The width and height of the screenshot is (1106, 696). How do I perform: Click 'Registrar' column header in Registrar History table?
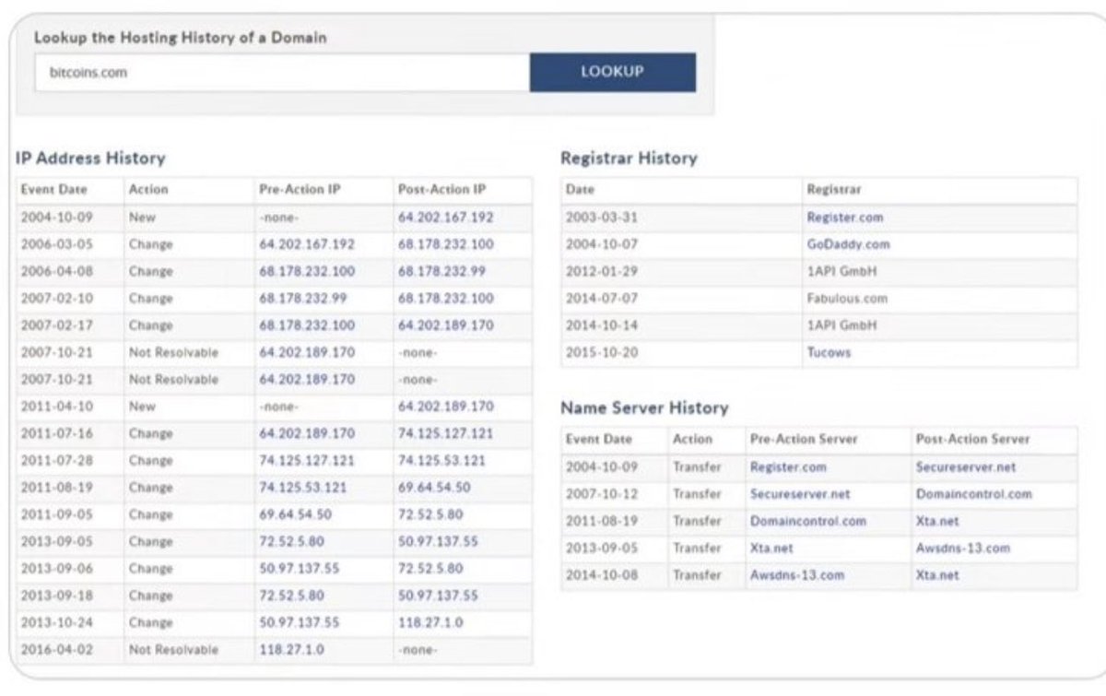point(833,189)
